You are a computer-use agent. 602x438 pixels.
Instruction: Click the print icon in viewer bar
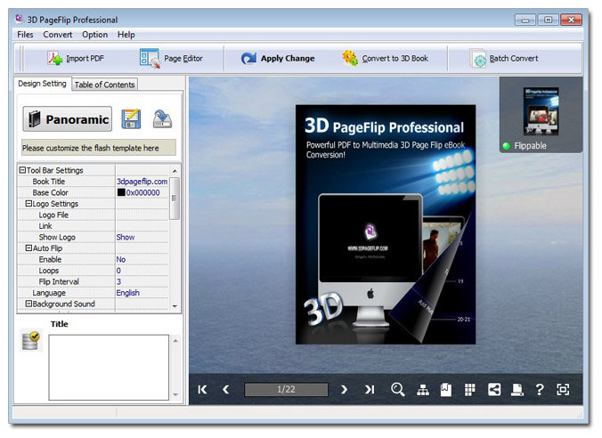tap(517, 390)
